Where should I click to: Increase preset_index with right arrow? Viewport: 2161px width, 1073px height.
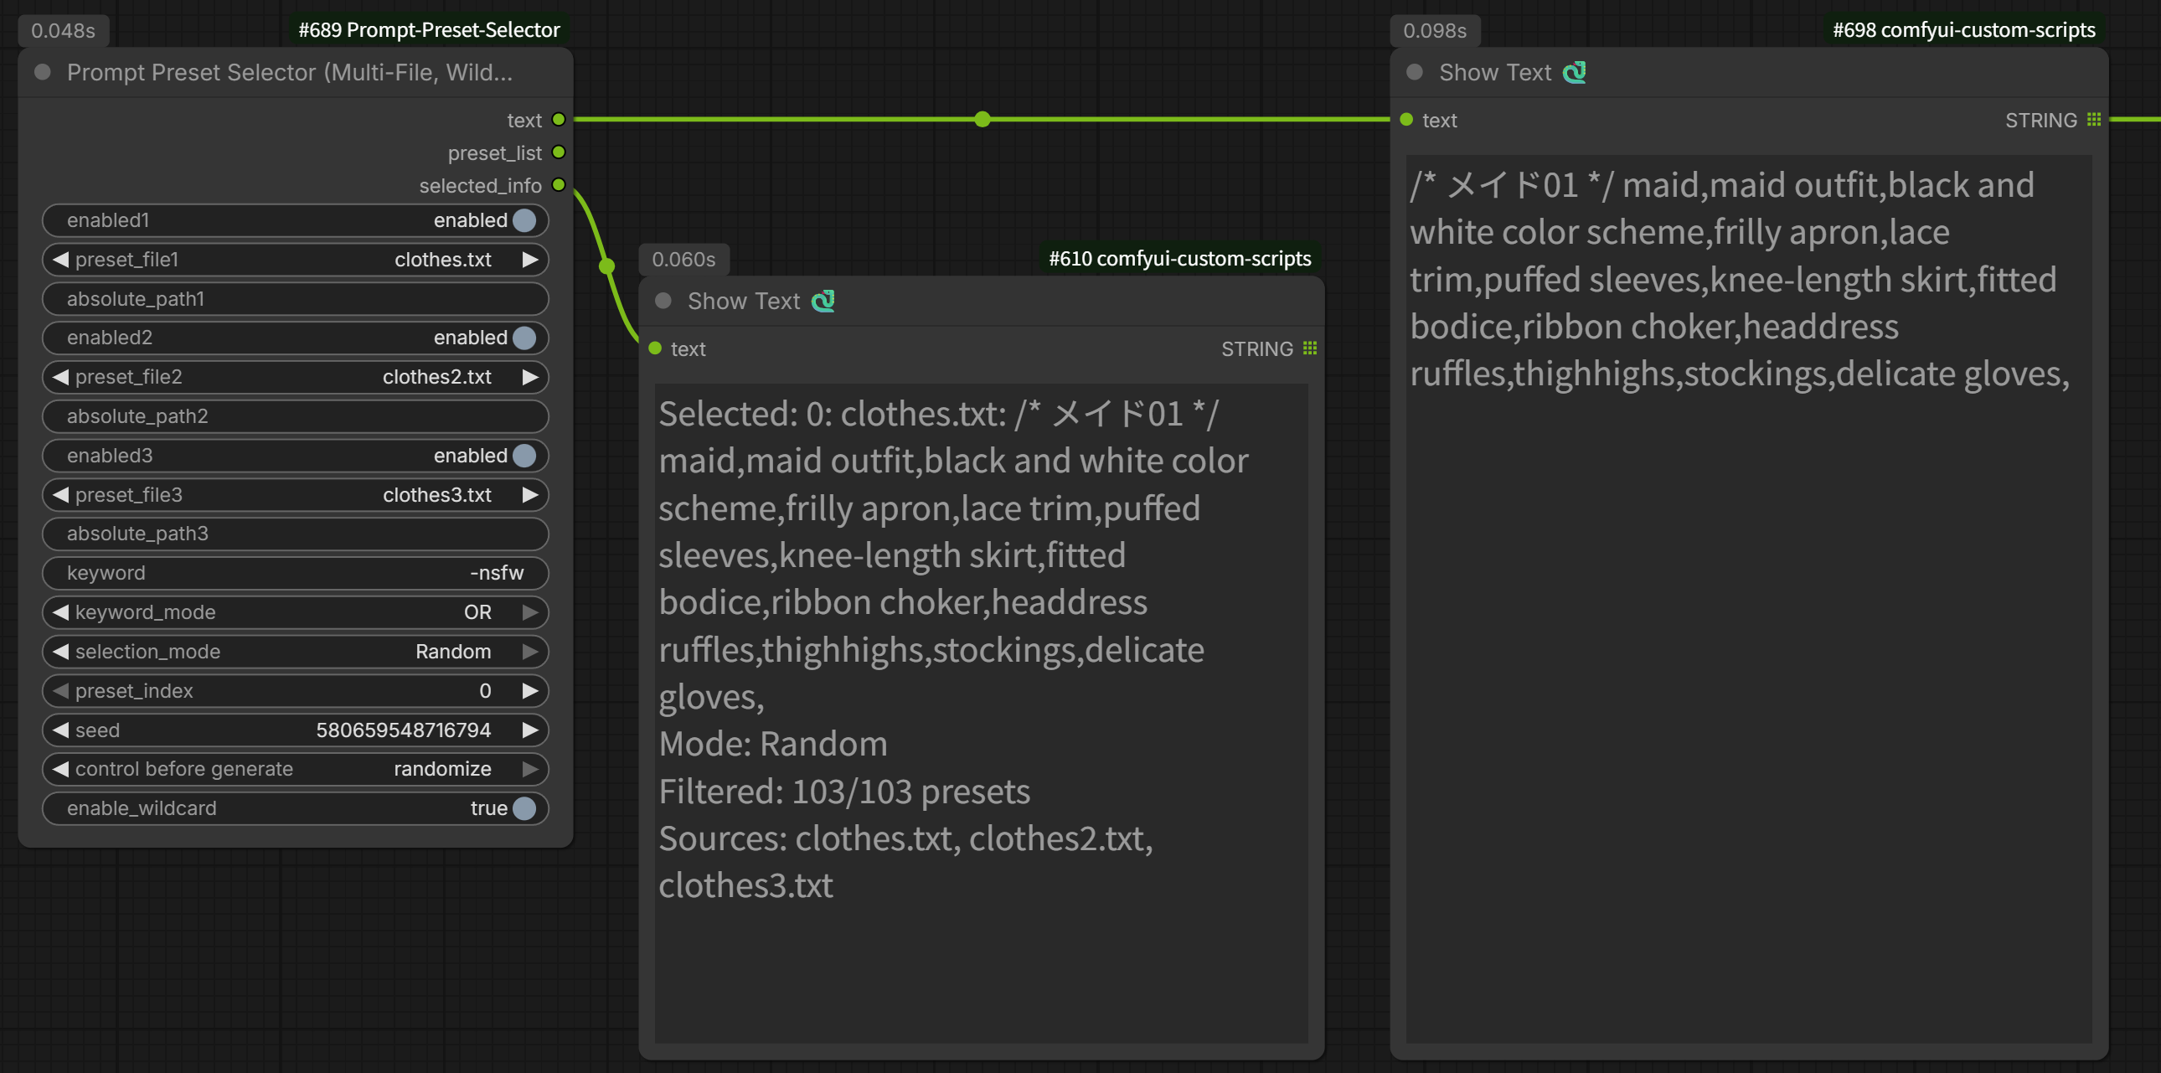click(x=530, y=690)
